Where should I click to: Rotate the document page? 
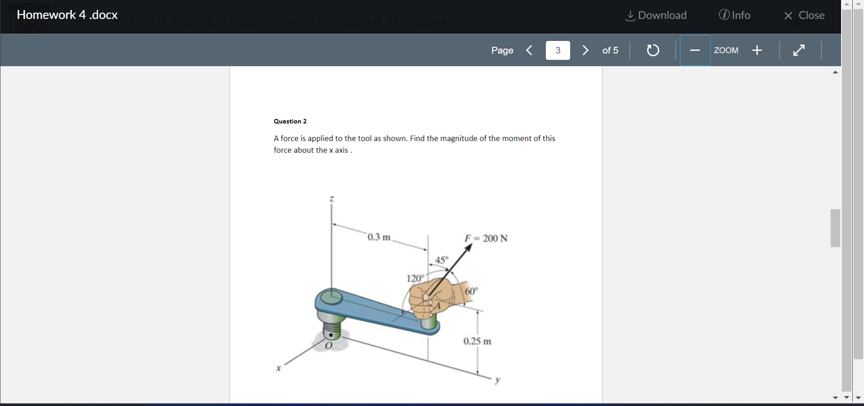tap(652, 50)
